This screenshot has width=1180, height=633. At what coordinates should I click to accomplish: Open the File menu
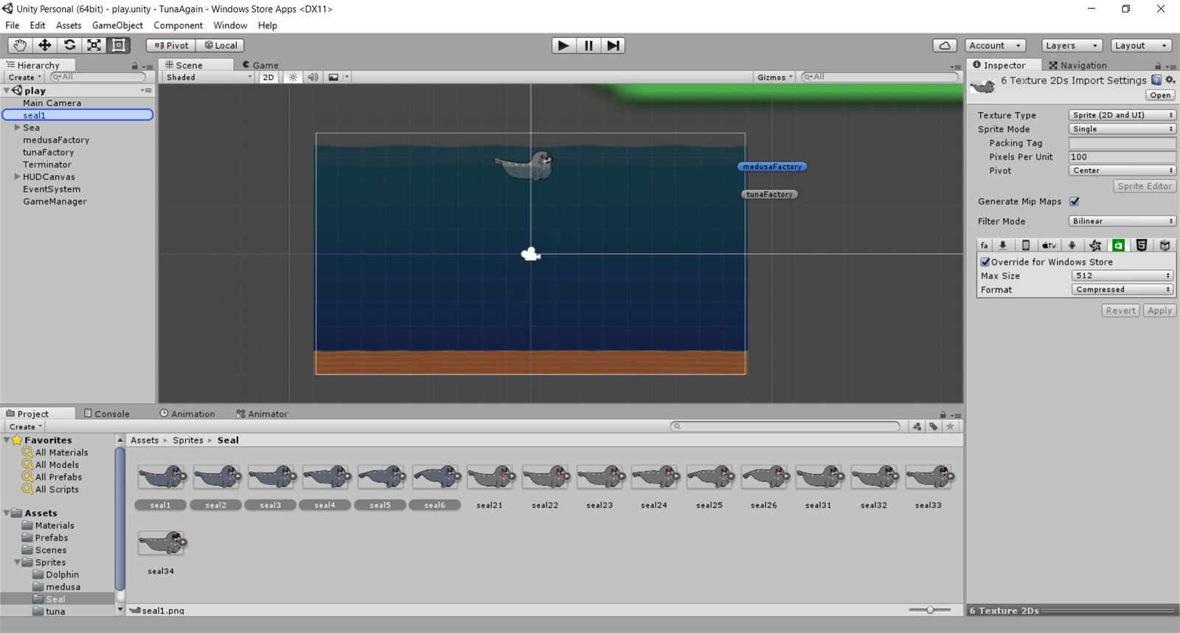(x=13, y=25)
